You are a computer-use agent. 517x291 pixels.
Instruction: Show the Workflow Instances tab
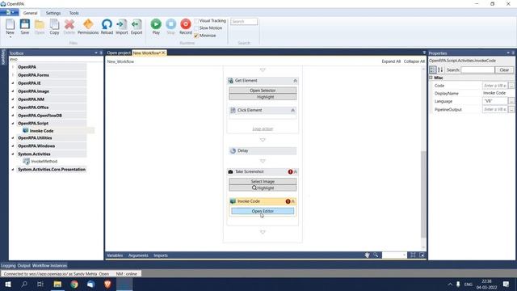49,266
